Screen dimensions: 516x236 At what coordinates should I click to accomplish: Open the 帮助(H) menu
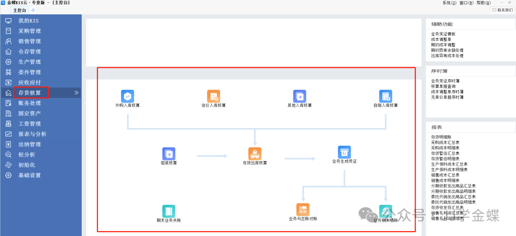tap(484, 3)
